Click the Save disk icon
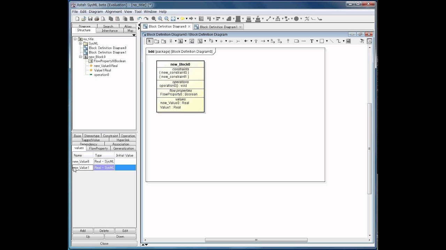 tap(90, 19)
